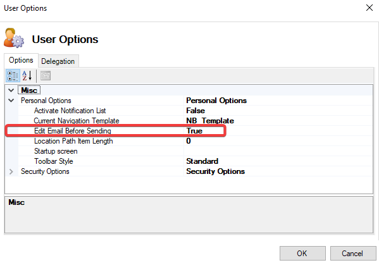Screen dimensions: 379x265
Task: Confirm changes with OK button
Action: pyautogui.click(x=302, y=254)
